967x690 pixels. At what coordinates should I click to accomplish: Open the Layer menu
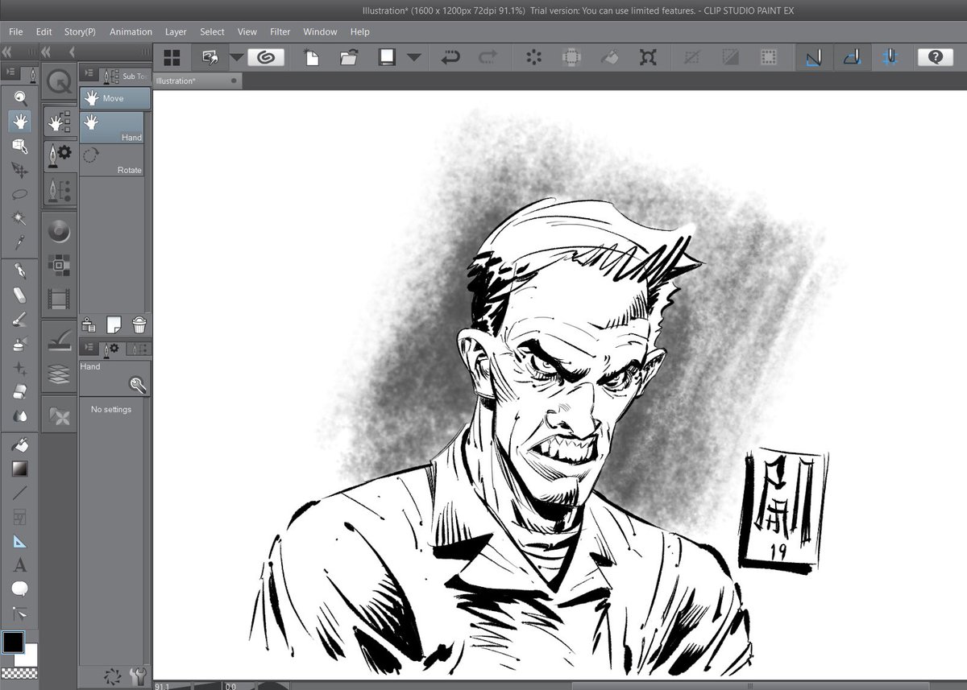176,31
